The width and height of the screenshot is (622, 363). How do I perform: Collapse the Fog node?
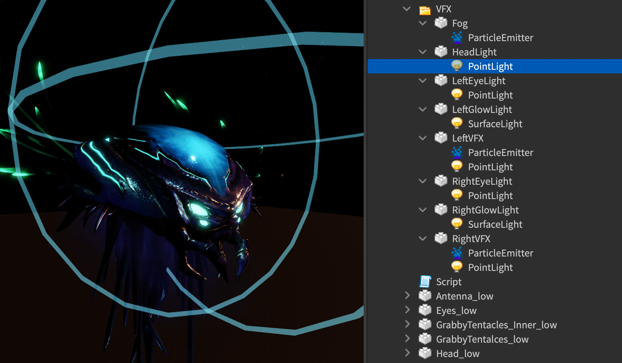click(x=423, y=23)
